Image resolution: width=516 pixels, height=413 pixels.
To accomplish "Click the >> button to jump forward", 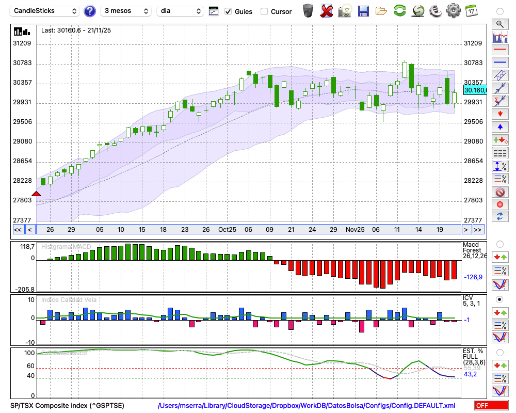I will click(x=478, y=229).
